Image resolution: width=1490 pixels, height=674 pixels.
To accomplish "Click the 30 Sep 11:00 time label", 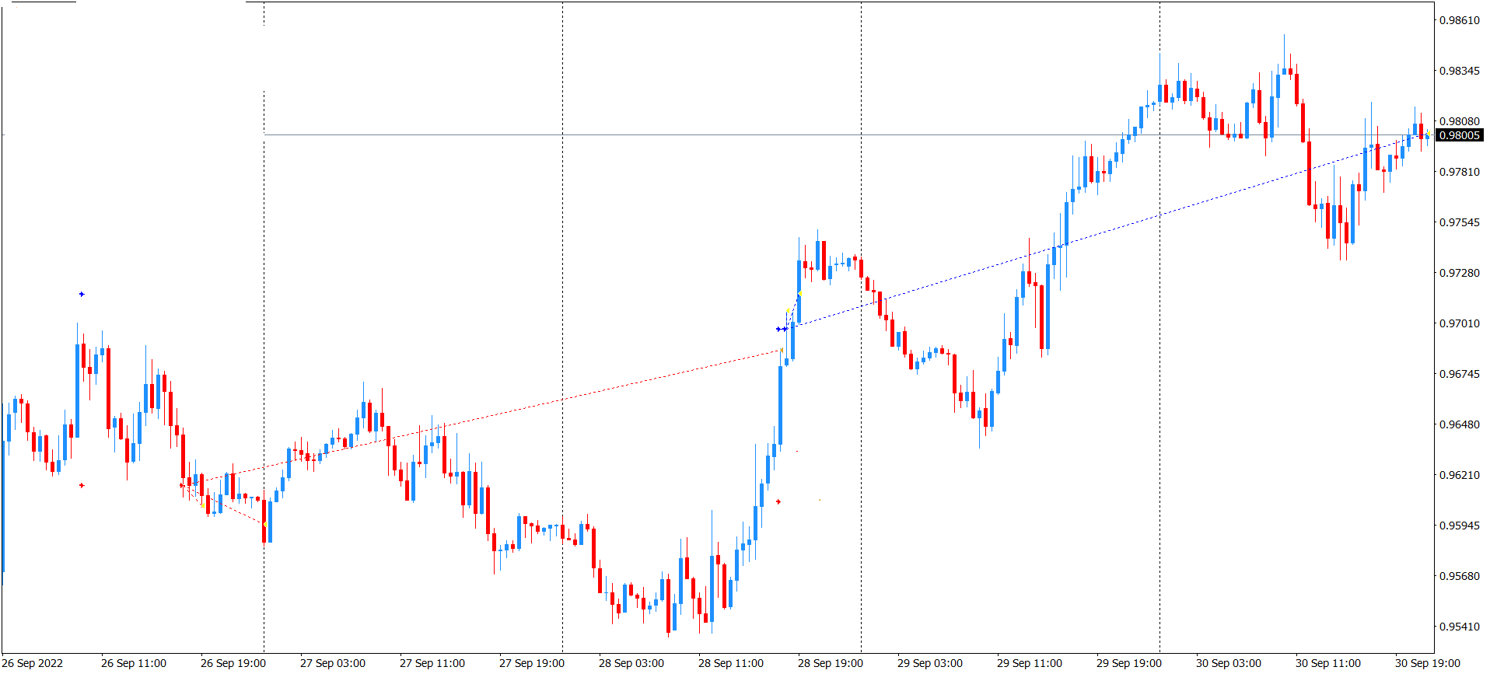I will [1328, 663].
